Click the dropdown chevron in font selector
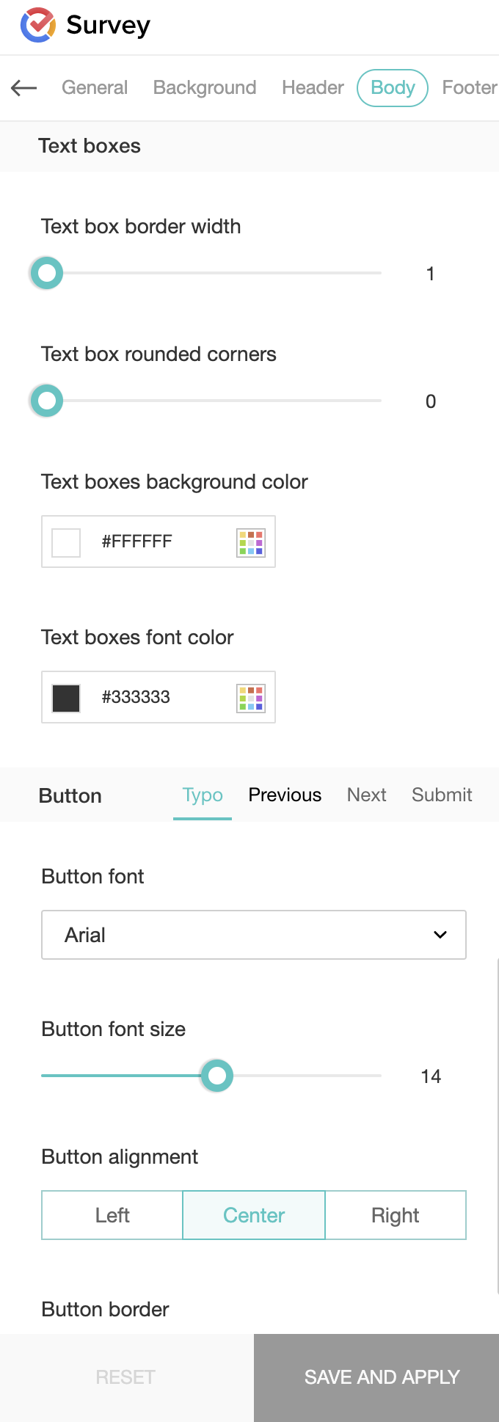 coord(440,935)
